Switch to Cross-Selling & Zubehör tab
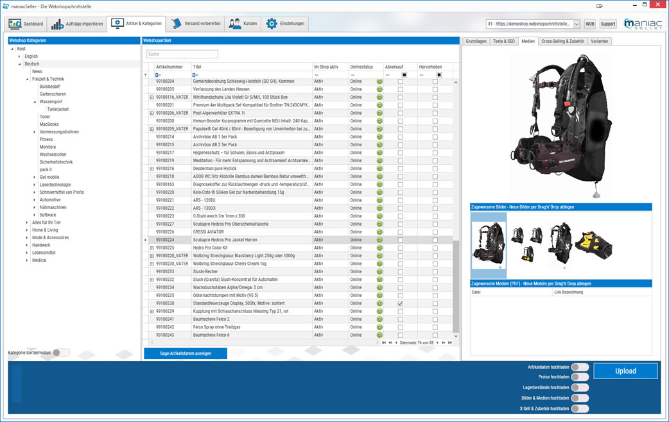669x422 pixels. click(562, 41)
